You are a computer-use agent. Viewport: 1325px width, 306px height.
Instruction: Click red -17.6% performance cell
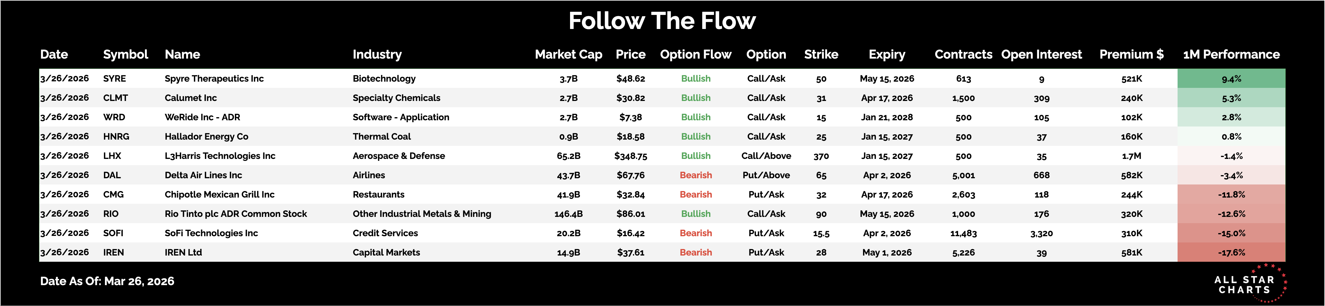(1231, 253)
